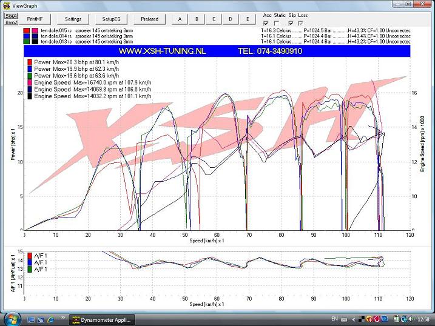Launch Internet Explorer from quick launch

coord(50,320)
